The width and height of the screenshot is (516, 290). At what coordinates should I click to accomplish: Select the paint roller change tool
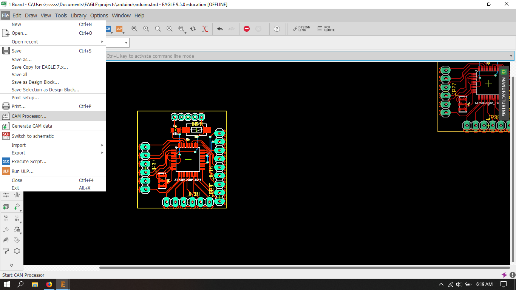point(6,251)
